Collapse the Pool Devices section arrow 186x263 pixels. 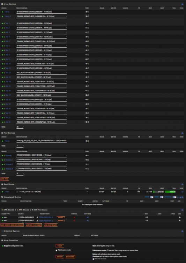point(182,133)
